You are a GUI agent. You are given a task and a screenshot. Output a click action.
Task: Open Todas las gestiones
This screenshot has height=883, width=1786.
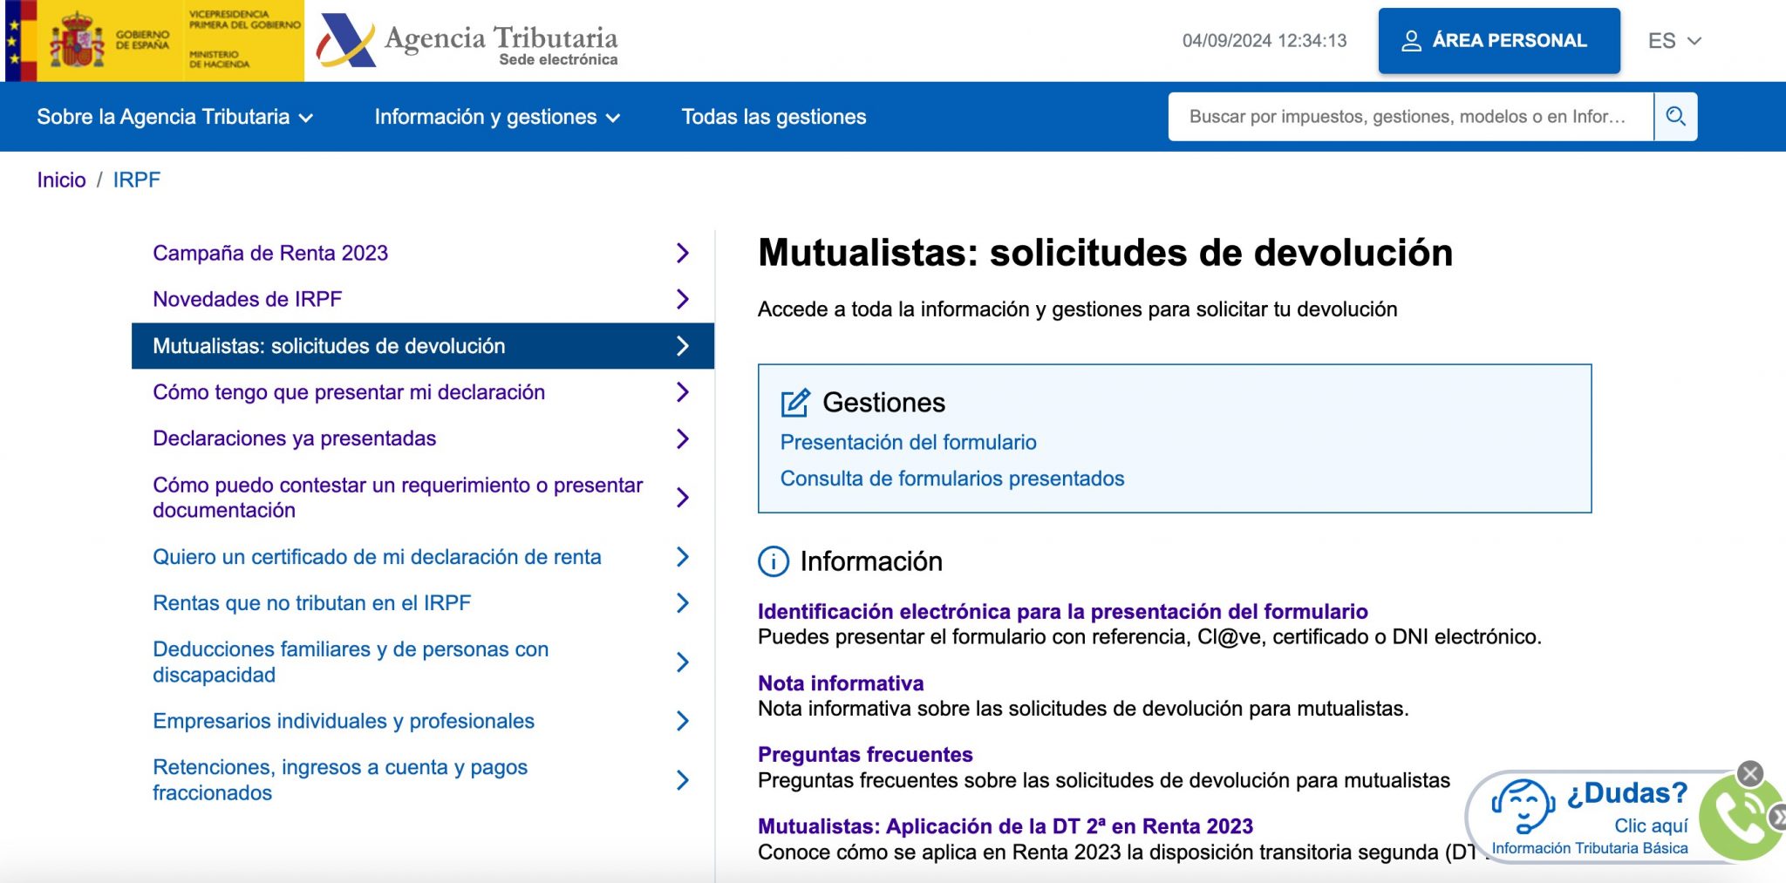pyautogui.click(x=774, y=117)
